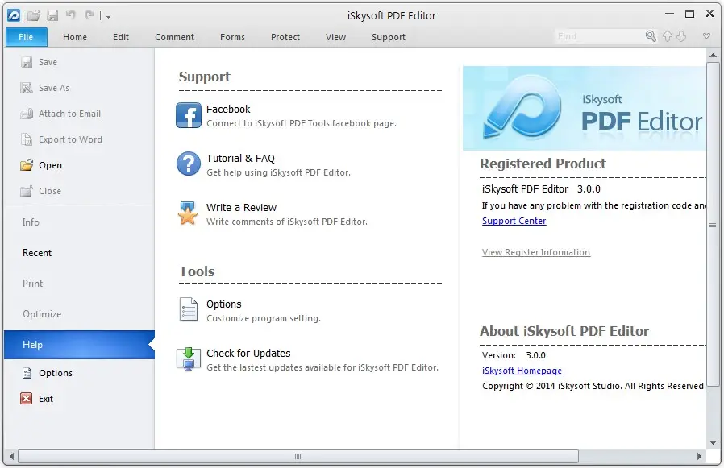
Task: Click the Close document icon in sidebar
Action: pos(27,191)
